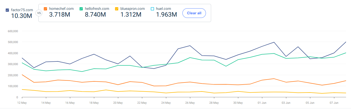
Task: Click the 14 May axis label
Action: click(x=46, y=103)
